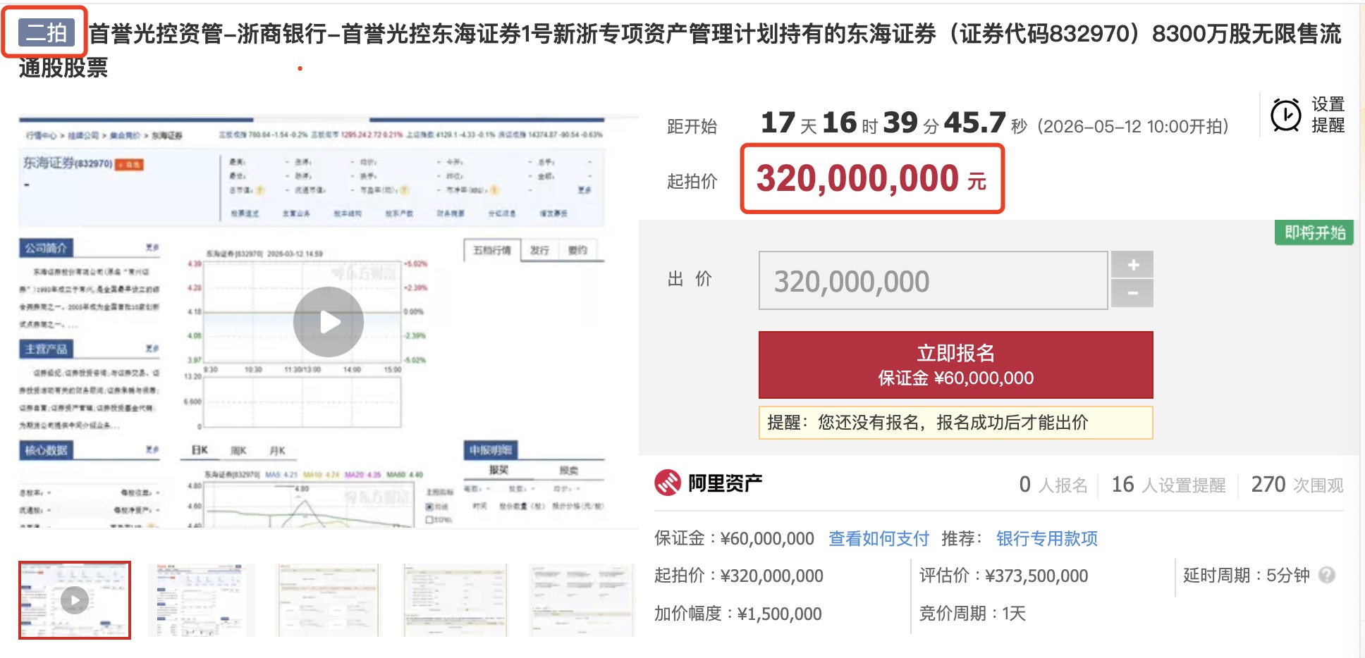Click the 竞价周期 1天 text

click(x=972, y=614)
